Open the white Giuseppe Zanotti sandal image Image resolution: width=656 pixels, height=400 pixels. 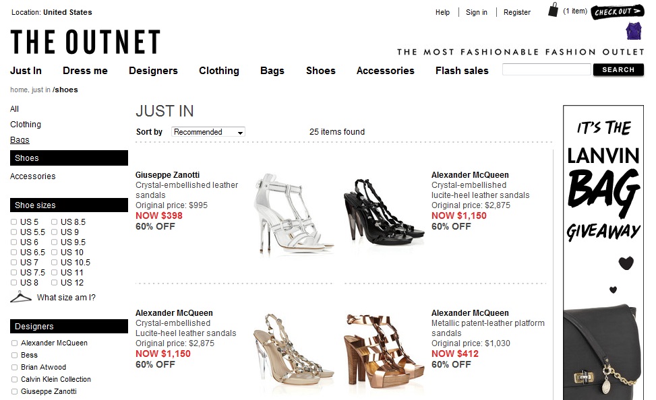pyautogui.click(x=293, y=213)
